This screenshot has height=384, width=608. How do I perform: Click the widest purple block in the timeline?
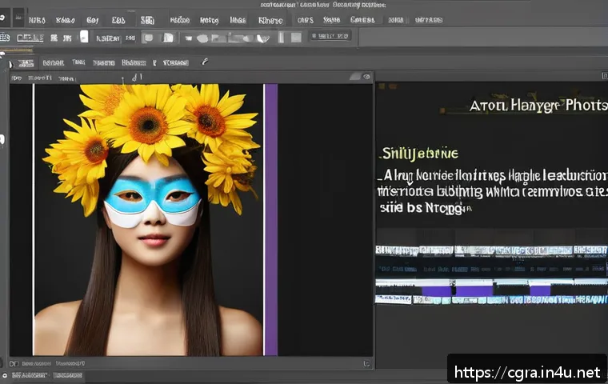(x=474, y=290)
